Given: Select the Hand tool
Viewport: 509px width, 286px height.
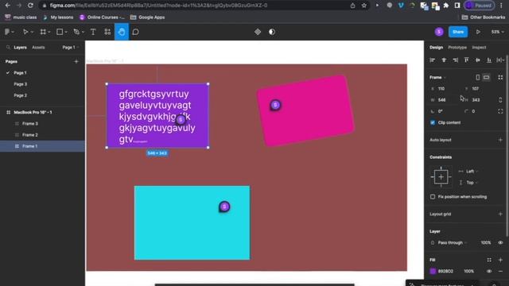Looking at the screenshot, I should coord(122,32).
